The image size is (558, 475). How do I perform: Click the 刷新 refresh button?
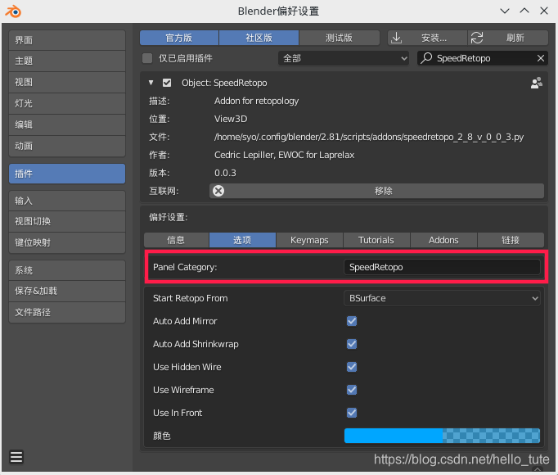click(508, 38)
